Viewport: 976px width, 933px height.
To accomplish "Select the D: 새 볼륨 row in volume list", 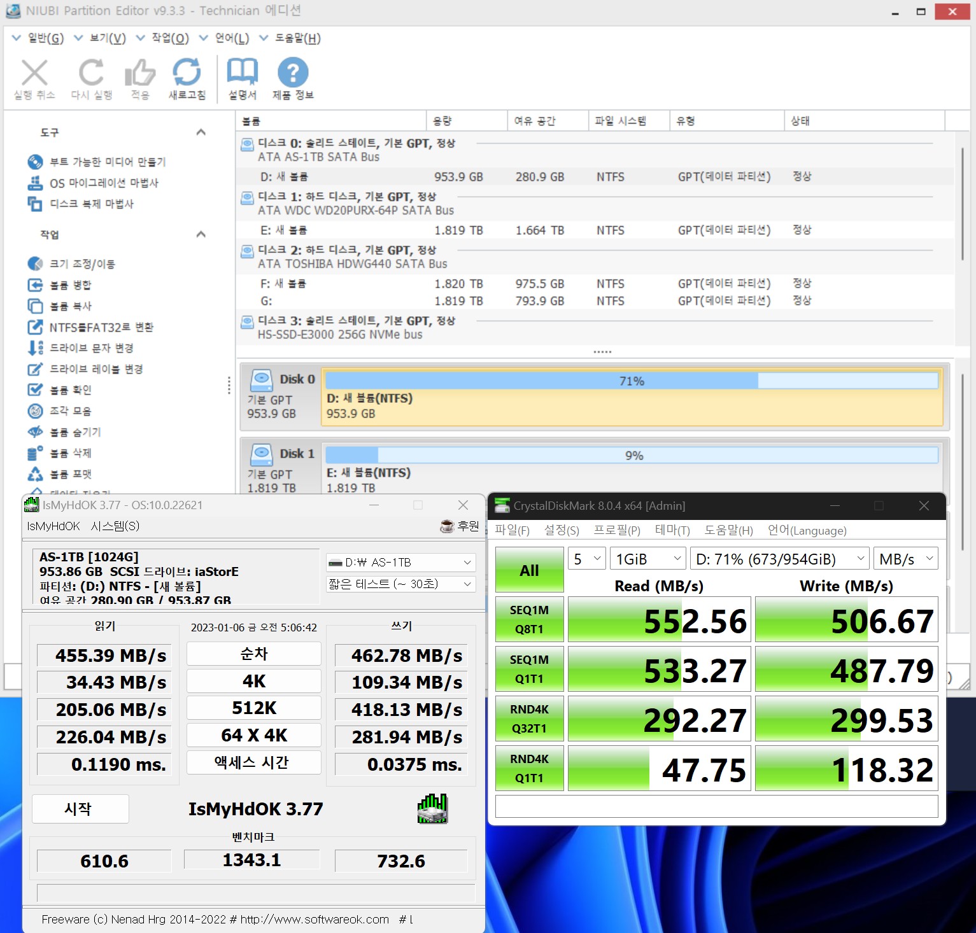I will click(596, 177).
